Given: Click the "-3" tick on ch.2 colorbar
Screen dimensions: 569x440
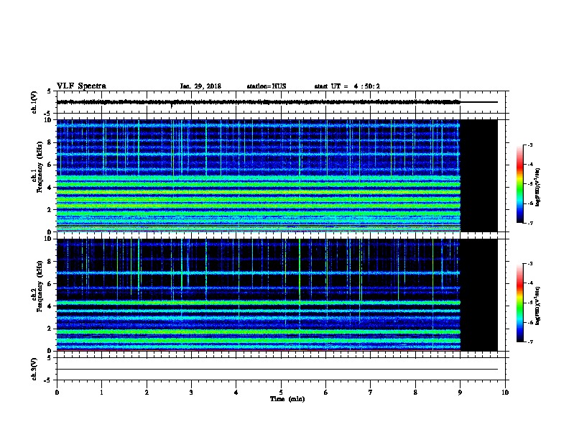Looking at the screenshot, I should (529, 264).
